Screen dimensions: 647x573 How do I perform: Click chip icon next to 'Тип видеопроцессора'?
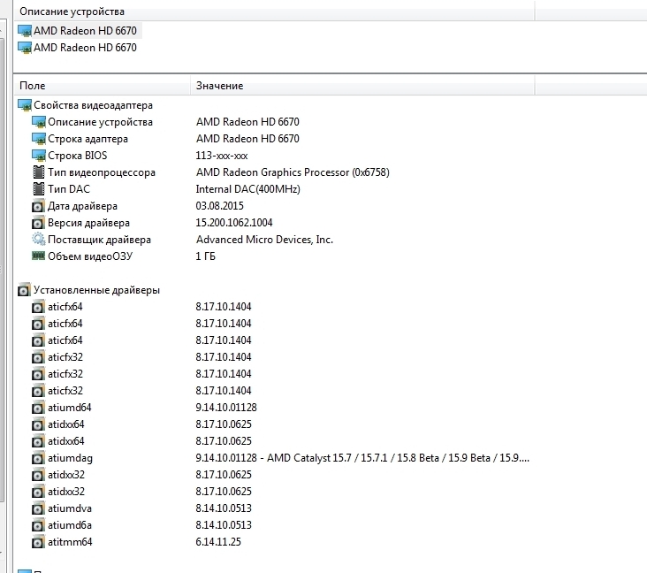click(38, 172)
